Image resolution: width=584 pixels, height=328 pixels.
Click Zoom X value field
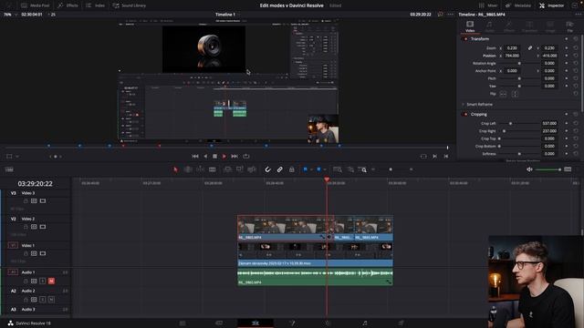tap(512, 48)
